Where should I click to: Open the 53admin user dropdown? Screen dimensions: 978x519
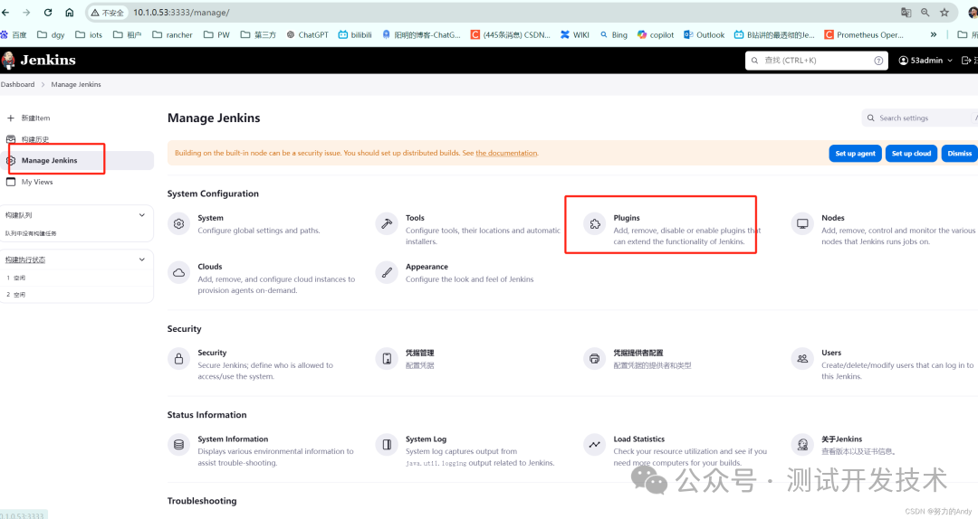(x=925, y=61)
